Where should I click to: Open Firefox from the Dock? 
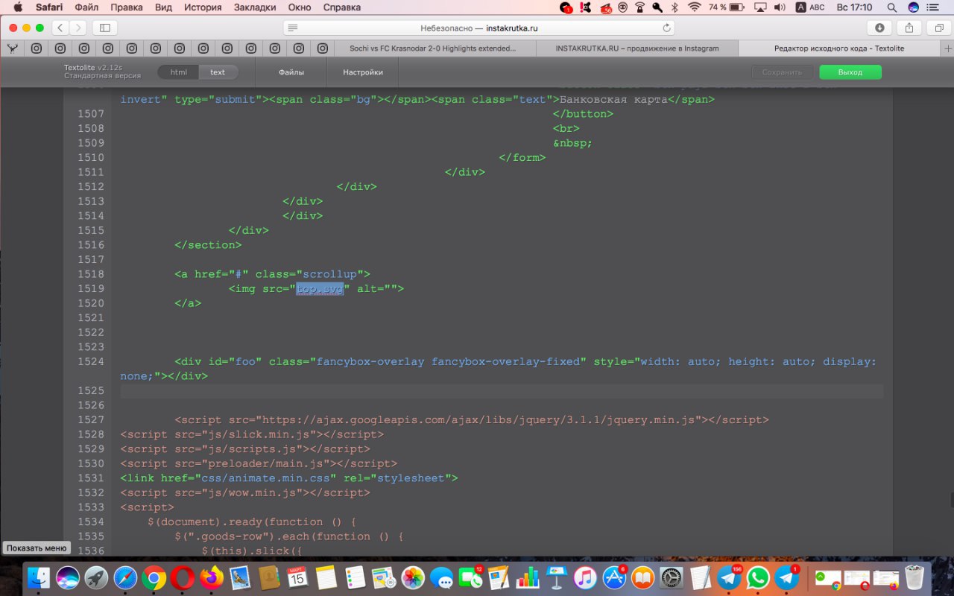click(x=212, y=577)
